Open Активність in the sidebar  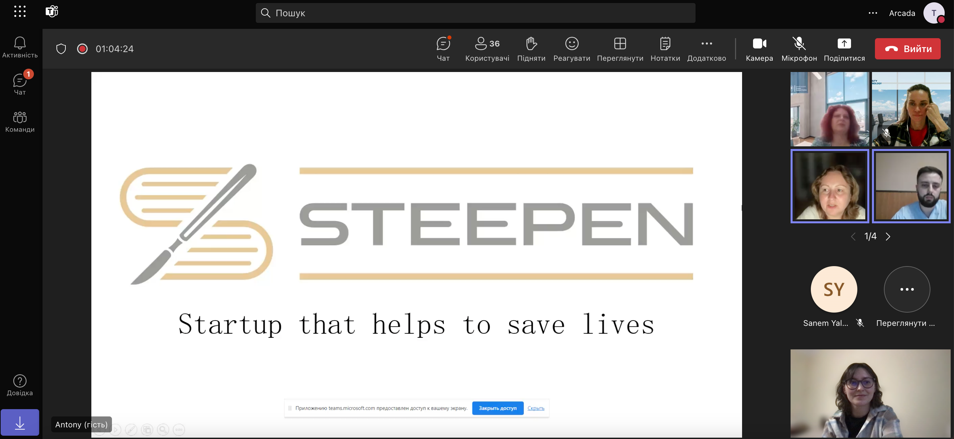(x=20, y=47)
